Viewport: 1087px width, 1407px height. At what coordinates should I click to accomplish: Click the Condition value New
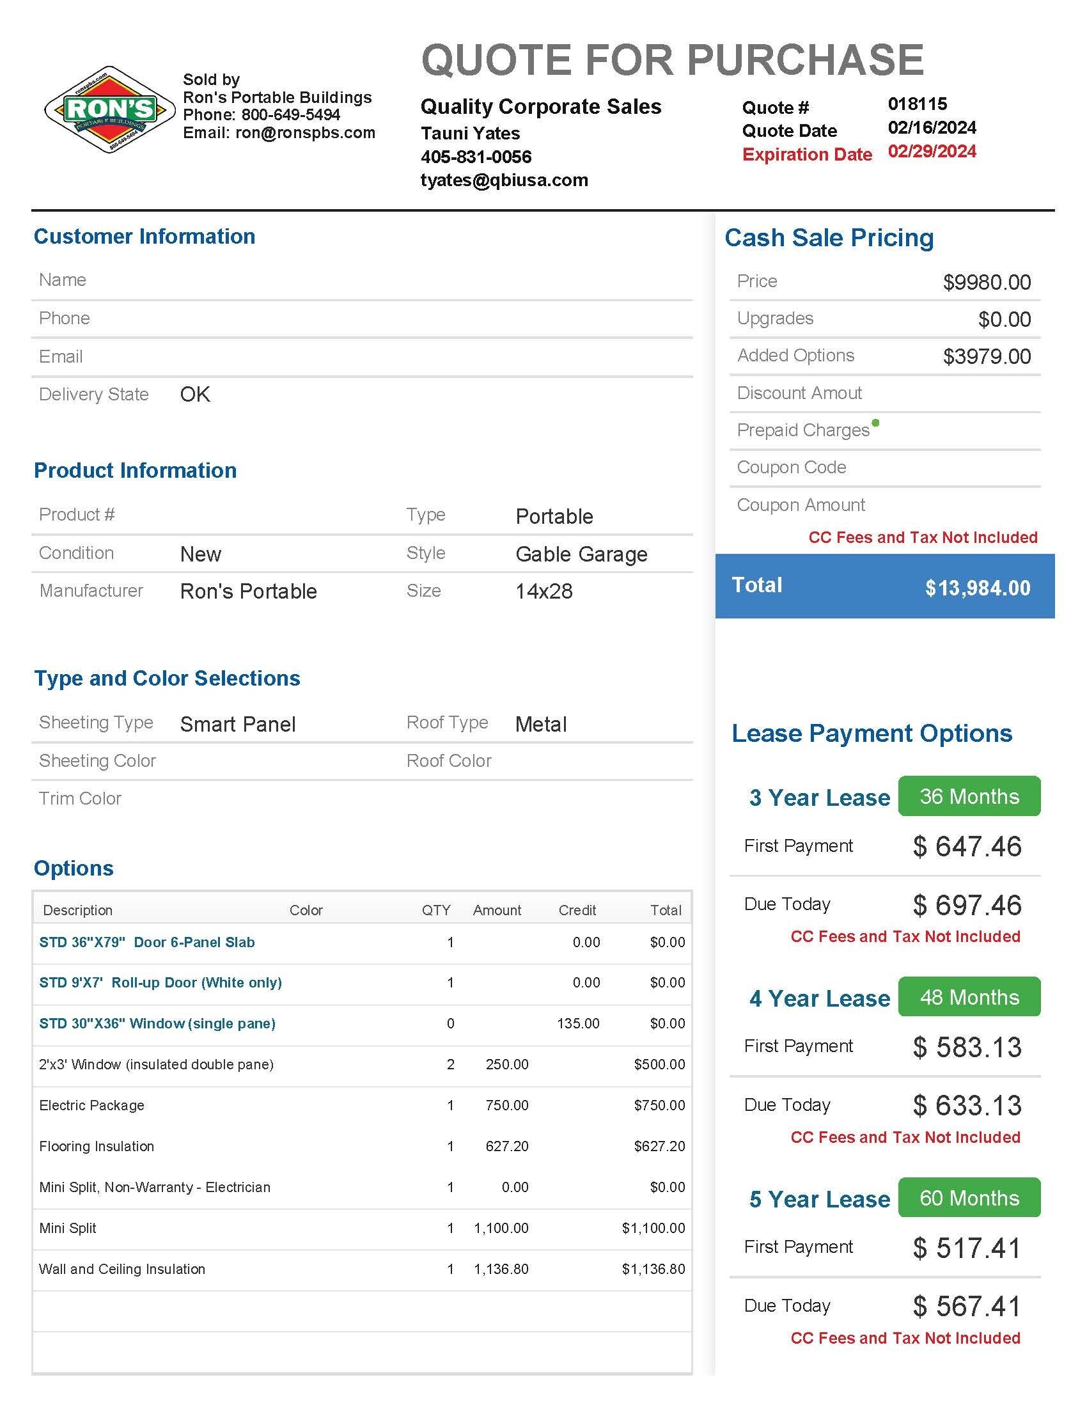coord(201,554)
